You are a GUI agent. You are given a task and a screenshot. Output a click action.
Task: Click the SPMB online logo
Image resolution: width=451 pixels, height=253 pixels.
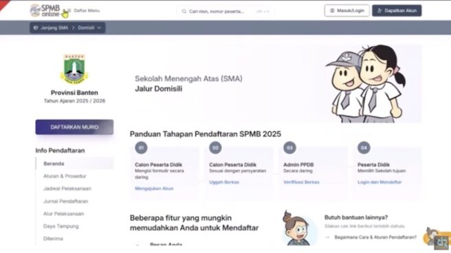pyautogui.click(x=45, y=10)
